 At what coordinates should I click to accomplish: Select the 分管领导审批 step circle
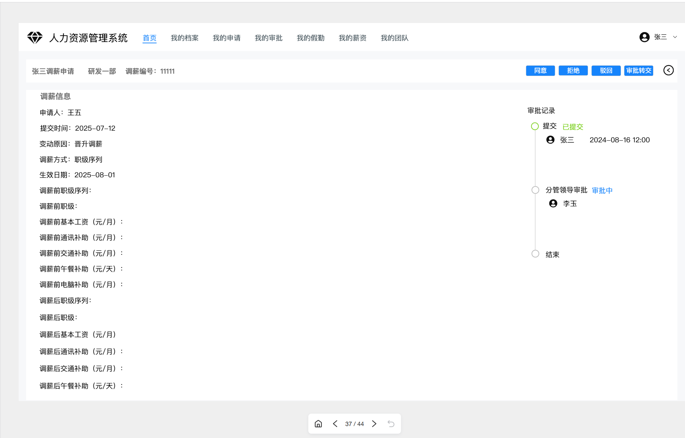[x=535, y=190]
